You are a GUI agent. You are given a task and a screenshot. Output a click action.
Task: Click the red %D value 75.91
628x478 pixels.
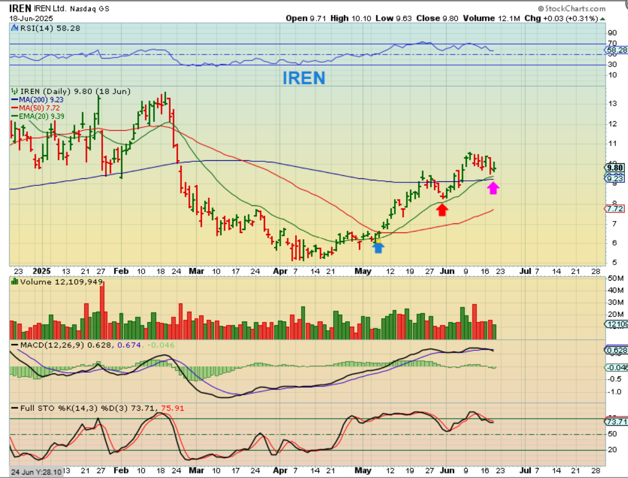pos(172,408)
